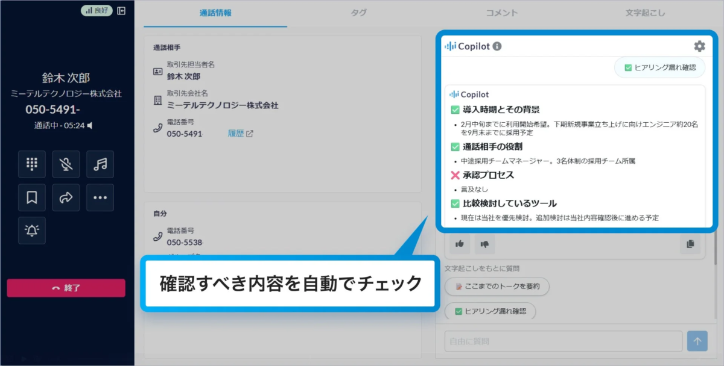Open Copilot settings via gear icon
Image resolution: width=724 pixels, height=366 pixels.
(x=699, y=46)
